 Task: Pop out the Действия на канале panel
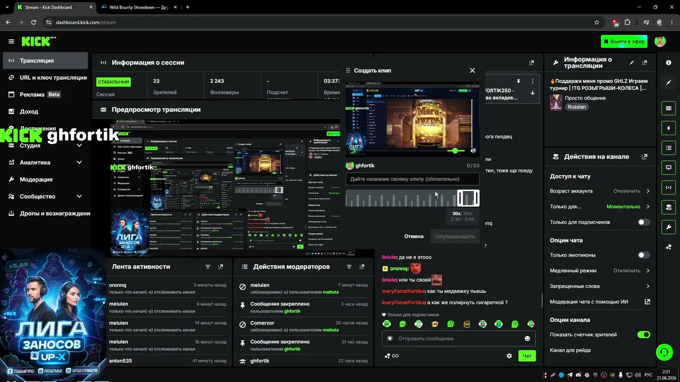pyautogui.click(x=644, y=157)
